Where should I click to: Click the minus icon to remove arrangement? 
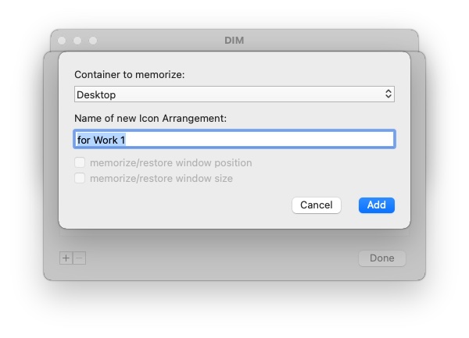pyautogui.click(x=80, y=258)
